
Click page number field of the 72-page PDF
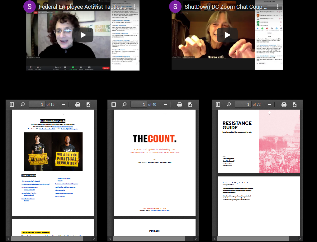point(243,105)
